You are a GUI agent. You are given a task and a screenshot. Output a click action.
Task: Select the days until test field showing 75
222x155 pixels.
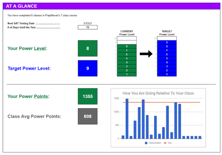pos(87,27)
